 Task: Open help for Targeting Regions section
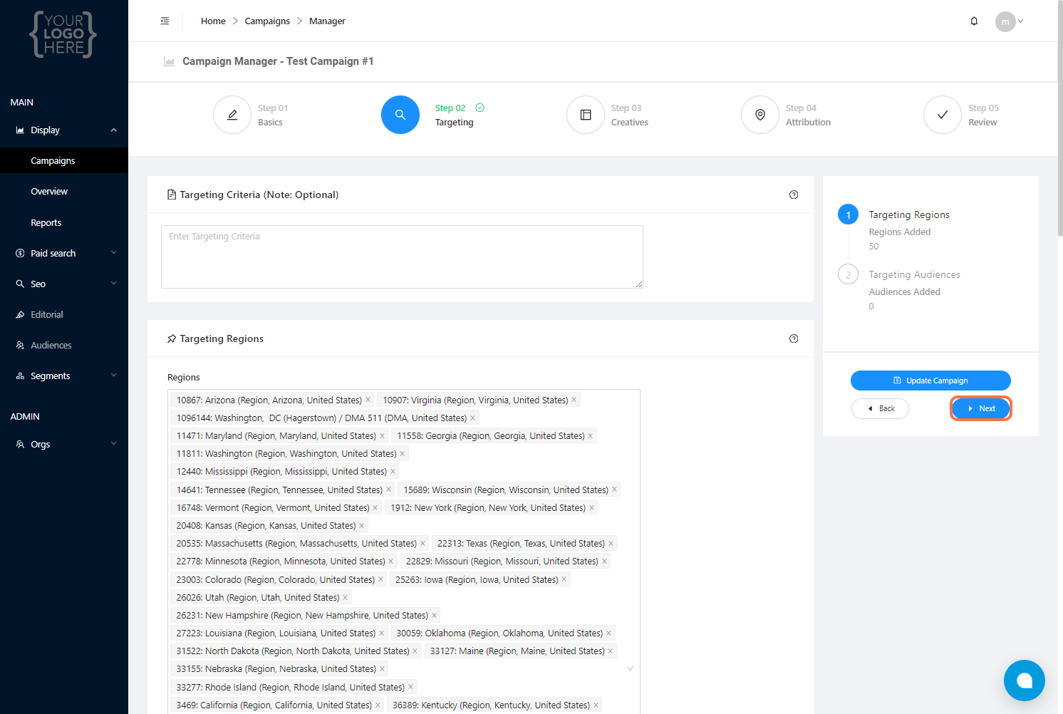[x=794, y=338]
